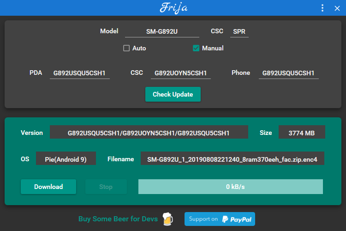346x231 pixels.
Task: Click the CSC region field showing SPR
Action: [239, 31]
